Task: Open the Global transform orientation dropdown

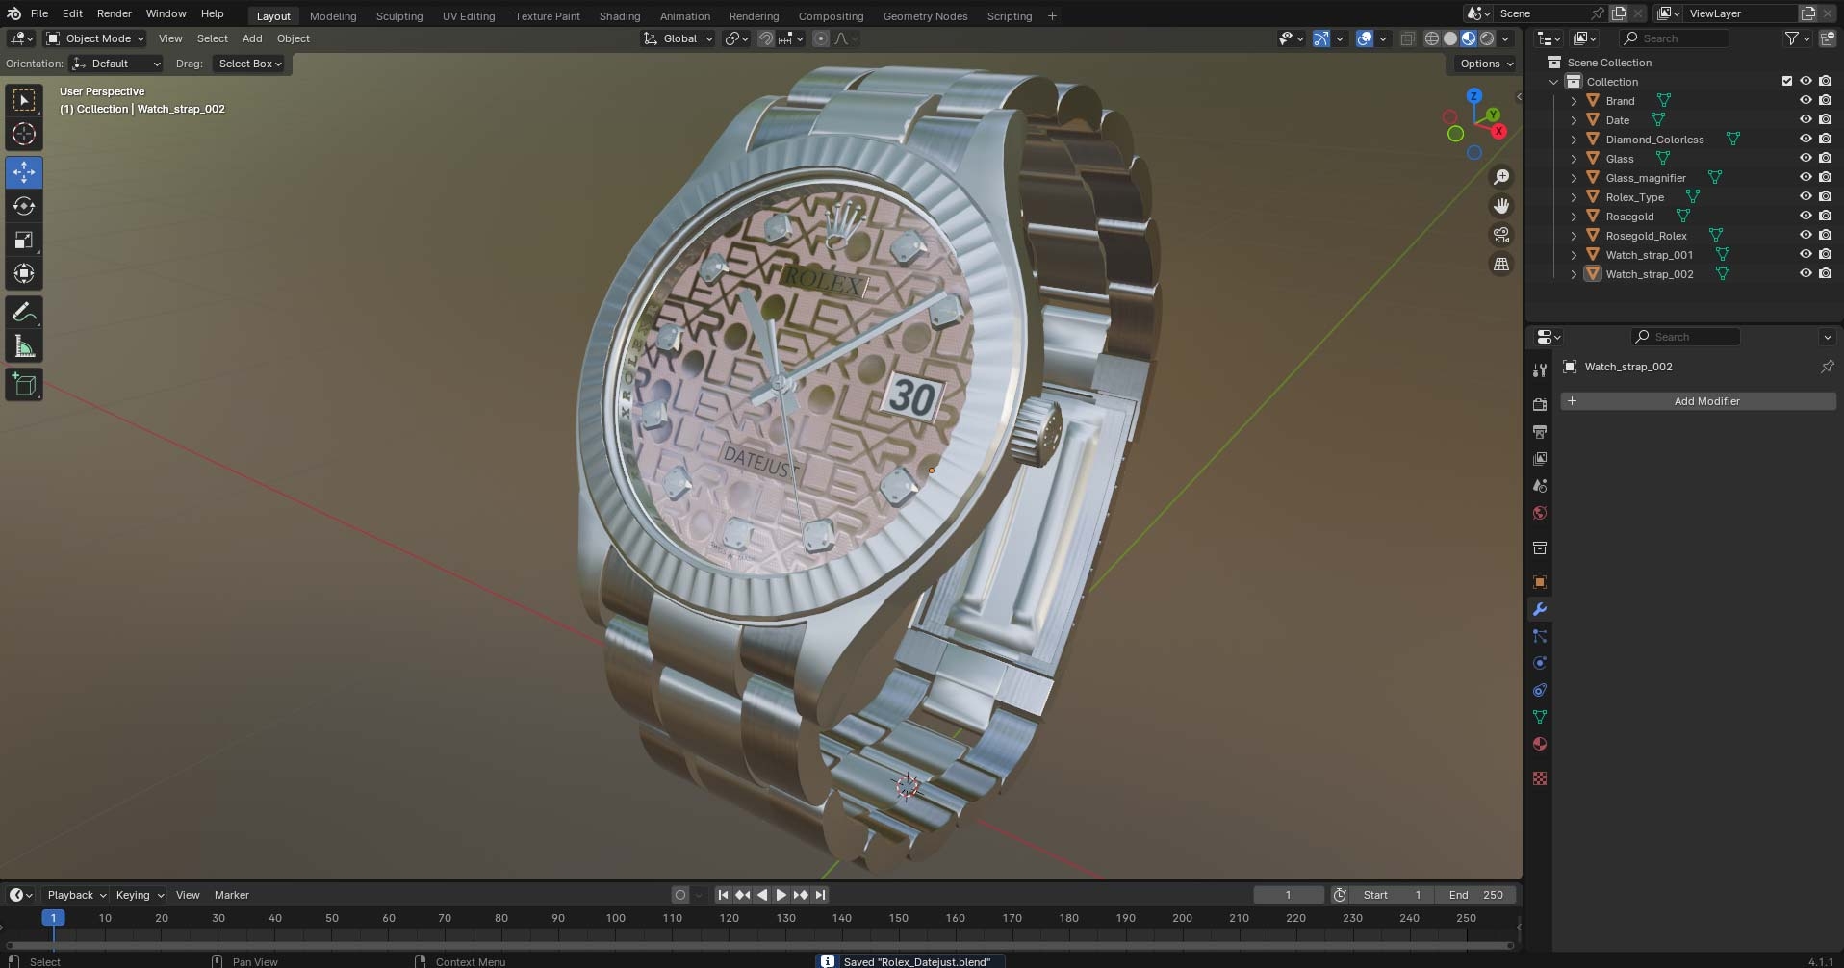Action: coord(679,38)
